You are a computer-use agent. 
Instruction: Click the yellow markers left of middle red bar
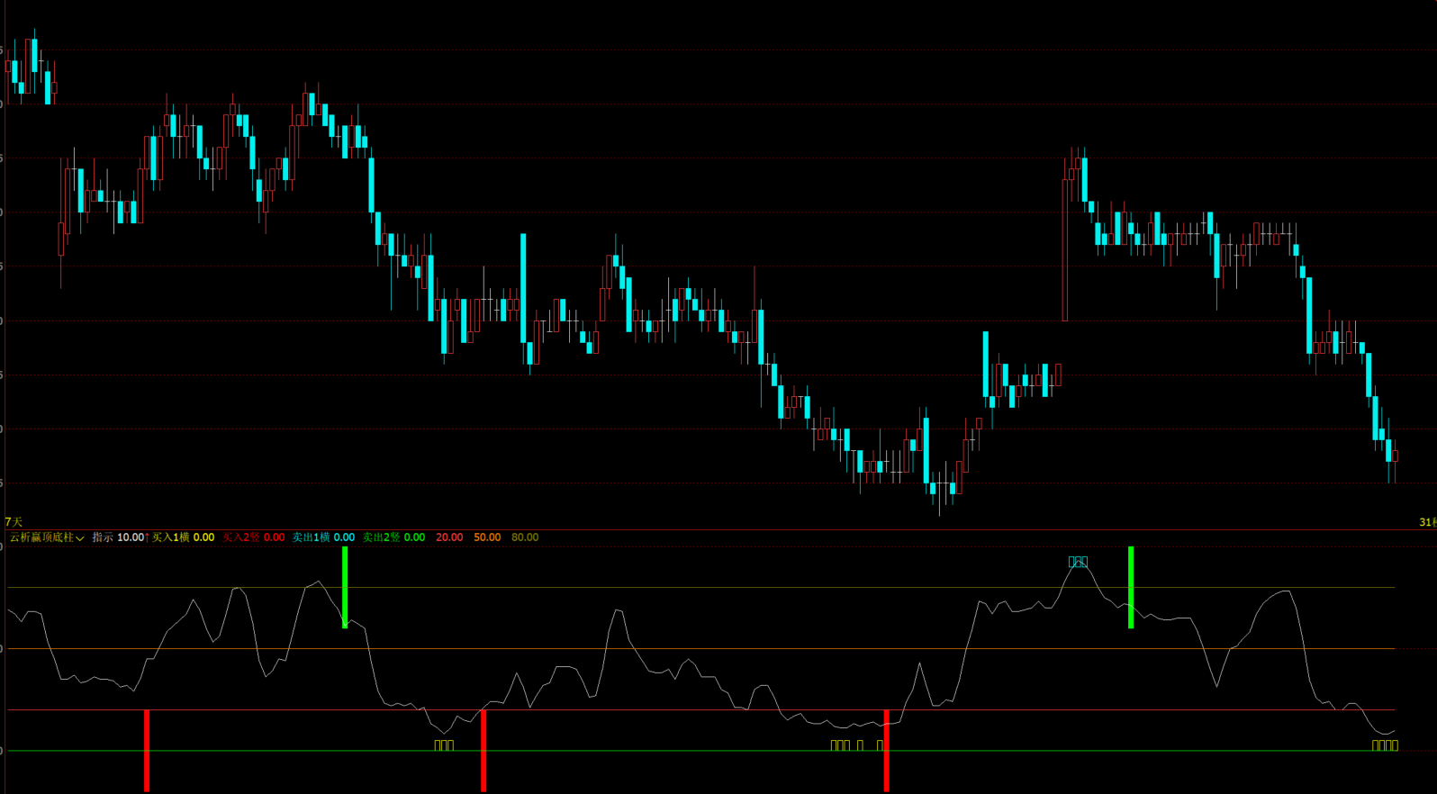coord(444,745)
